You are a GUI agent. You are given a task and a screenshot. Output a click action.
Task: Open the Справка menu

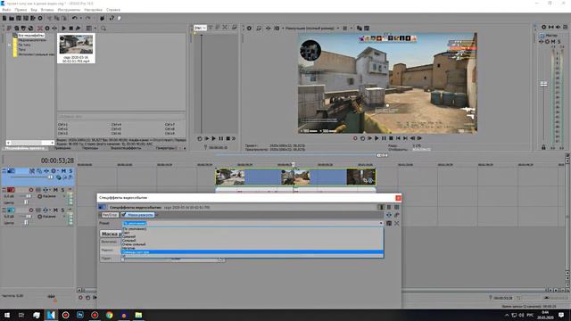tap(113, 10)
